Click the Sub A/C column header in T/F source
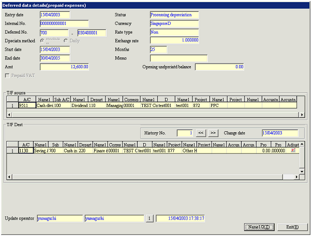Image resolution: width=312 pixels, height=236 pixels. pyautogui.click(x=62, y=100)
